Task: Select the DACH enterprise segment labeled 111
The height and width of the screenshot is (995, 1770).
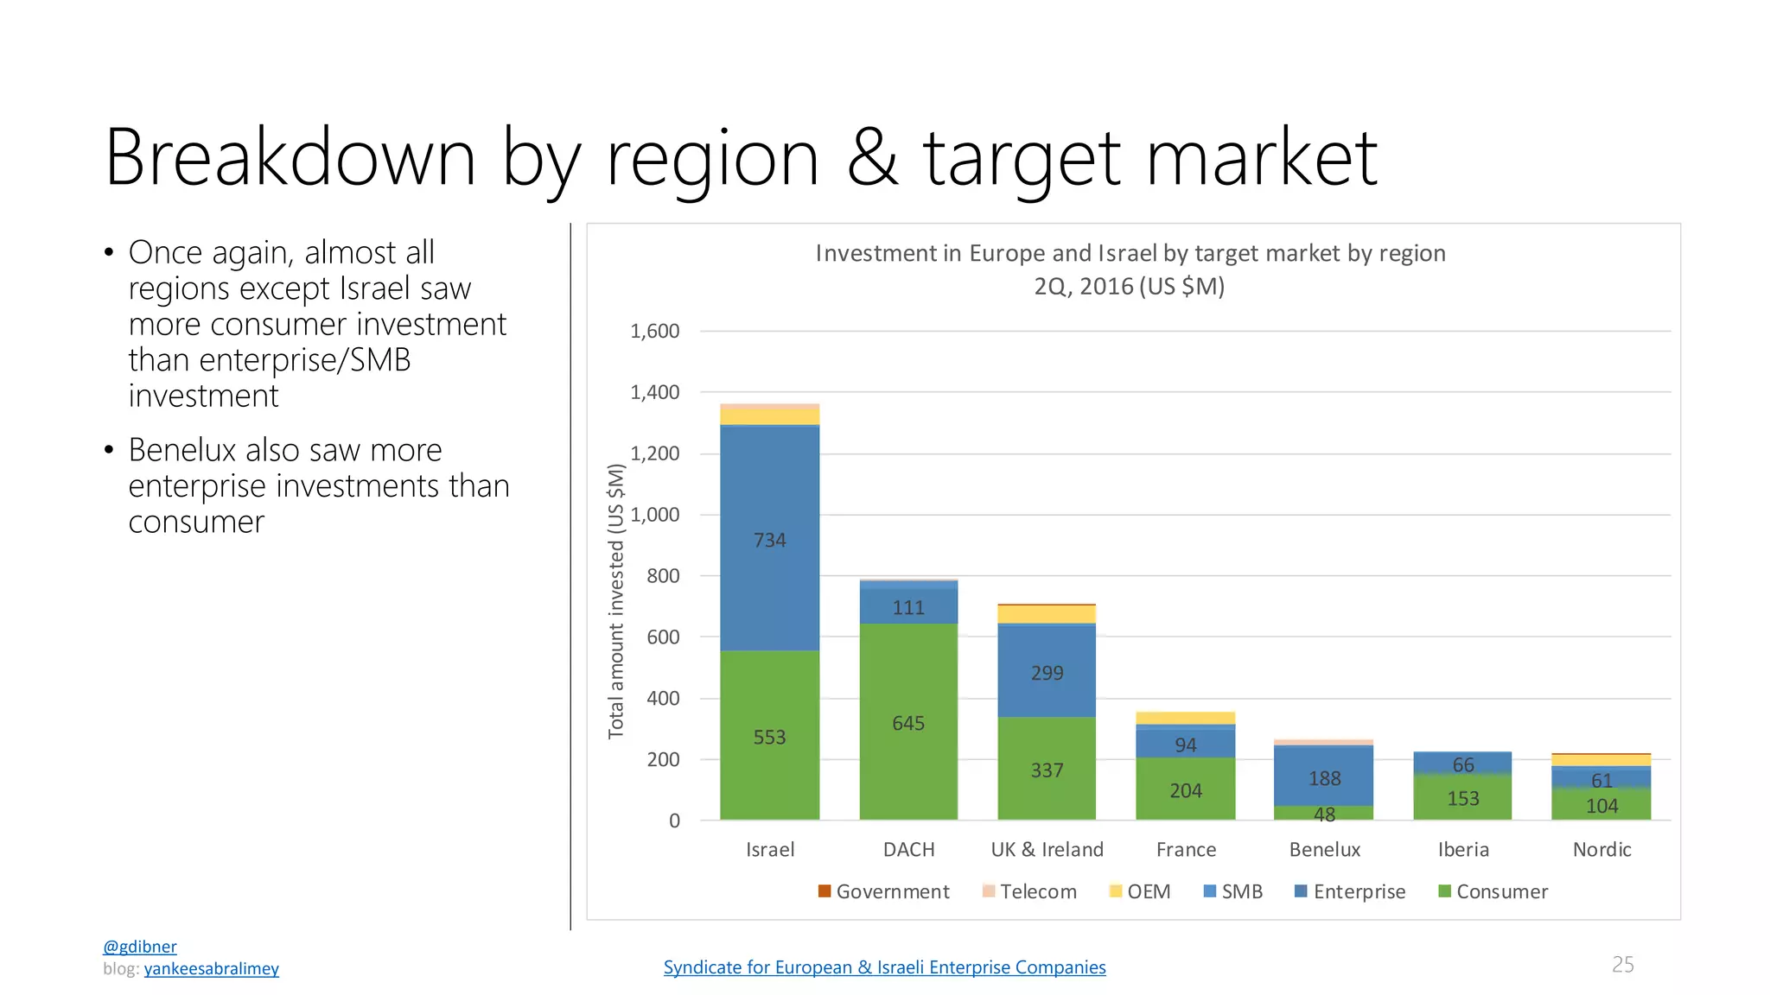Action: [908, 606]
